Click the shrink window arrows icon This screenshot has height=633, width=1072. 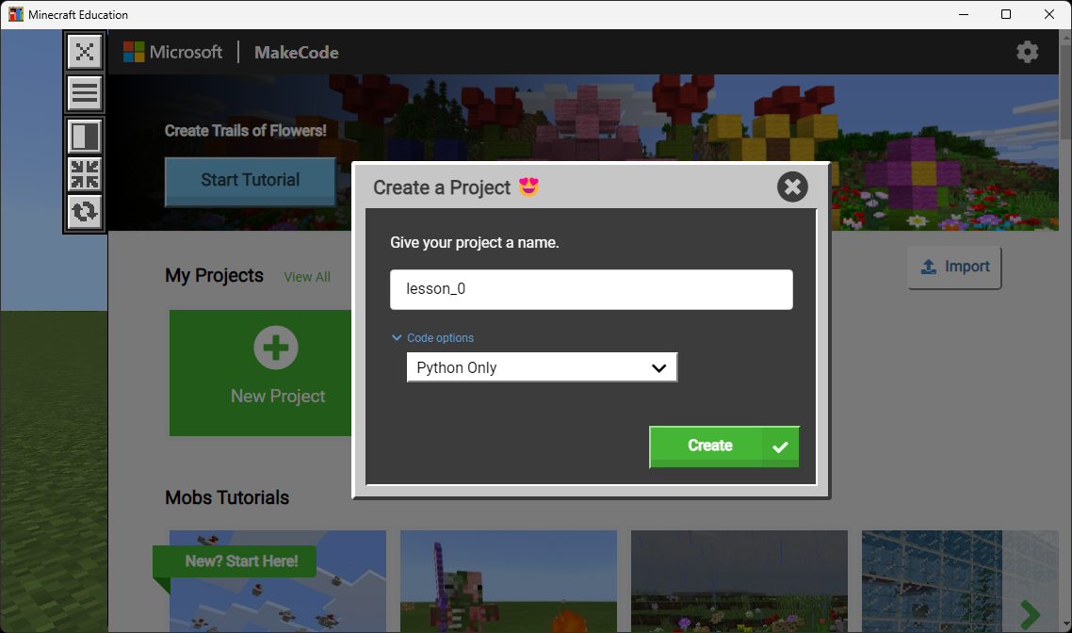click(x=85, y=173)
